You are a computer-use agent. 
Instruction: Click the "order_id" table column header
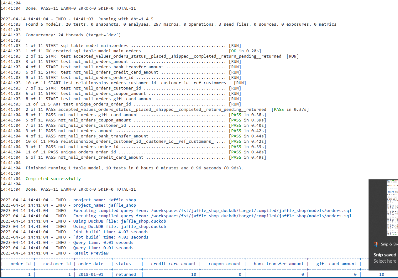click(21, 264)
